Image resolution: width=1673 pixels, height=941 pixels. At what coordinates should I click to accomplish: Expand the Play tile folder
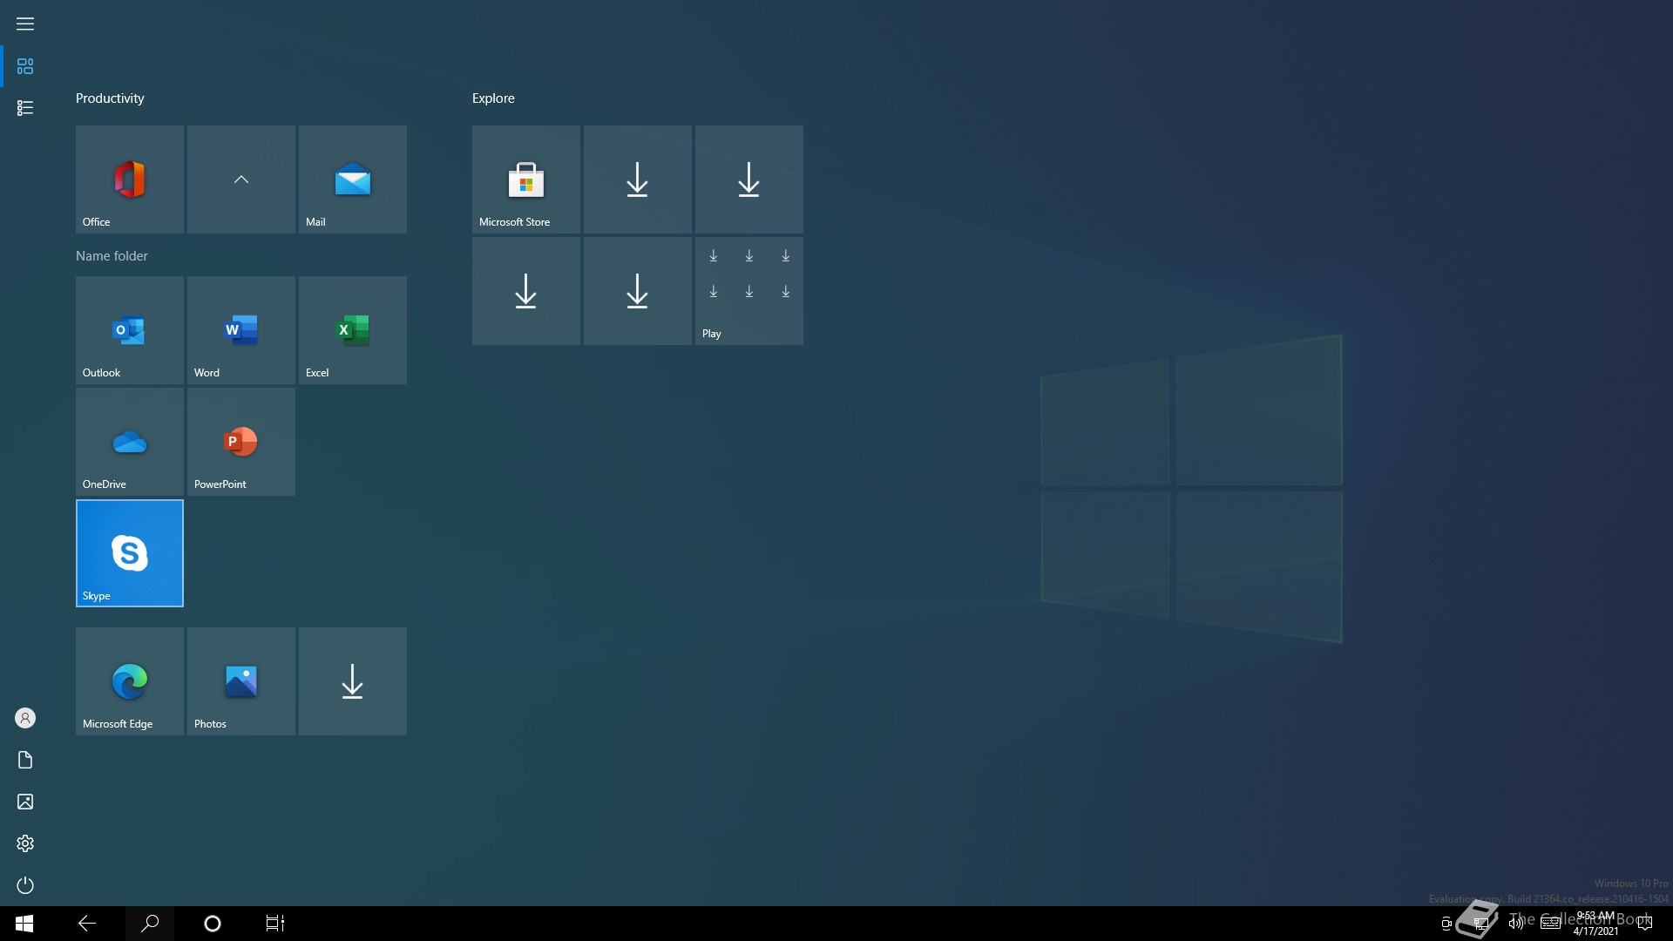pyautogui.click(x=749, y=291)
